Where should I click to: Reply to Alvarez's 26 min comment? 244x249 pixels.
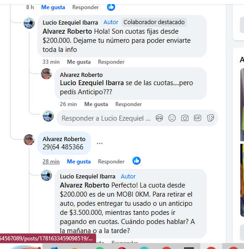click(128, 104)
